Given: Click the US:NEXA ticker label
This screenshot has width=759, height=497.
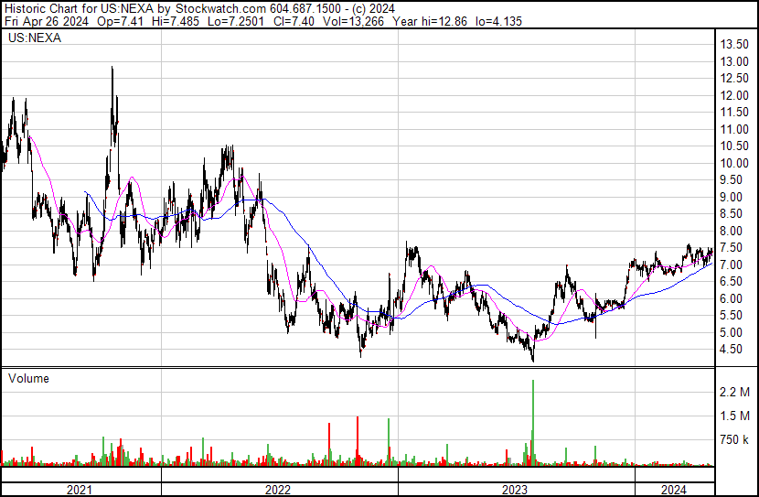Looking at the screenshot, I should [30, 38].
